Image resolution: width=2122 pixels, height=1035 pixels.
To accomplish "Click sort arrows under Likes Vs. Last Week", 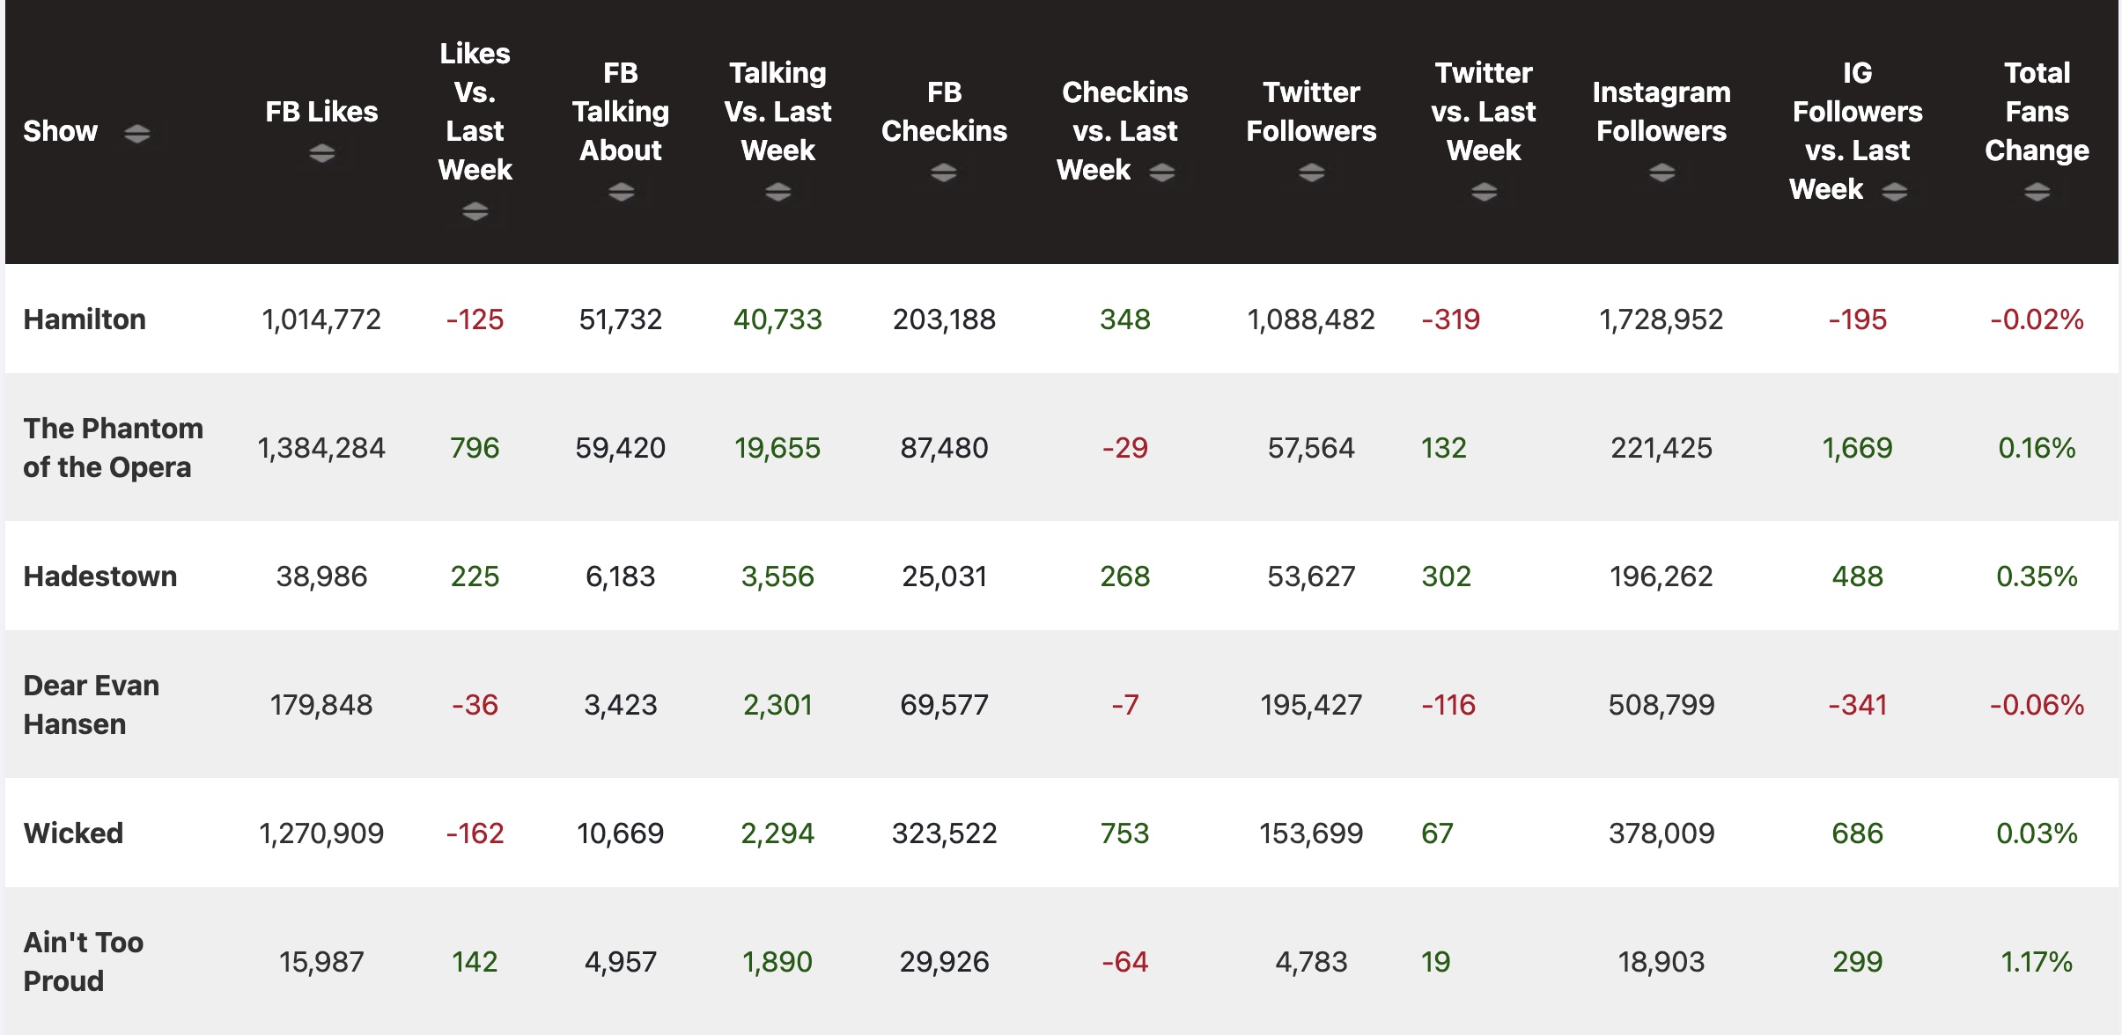I will click(x=475, y=211).
